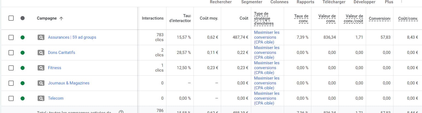
Task: Click the gray status dot in header
Action: [22, 18]
